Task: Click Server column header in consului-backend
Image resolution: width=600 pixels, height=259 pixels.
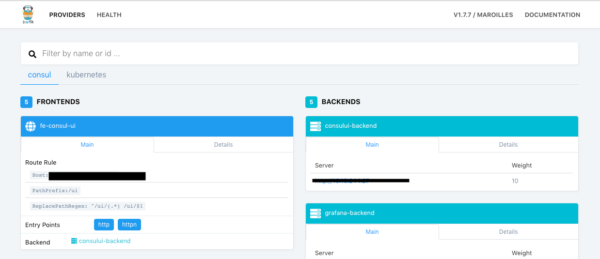Action: [x=324, y=166]
